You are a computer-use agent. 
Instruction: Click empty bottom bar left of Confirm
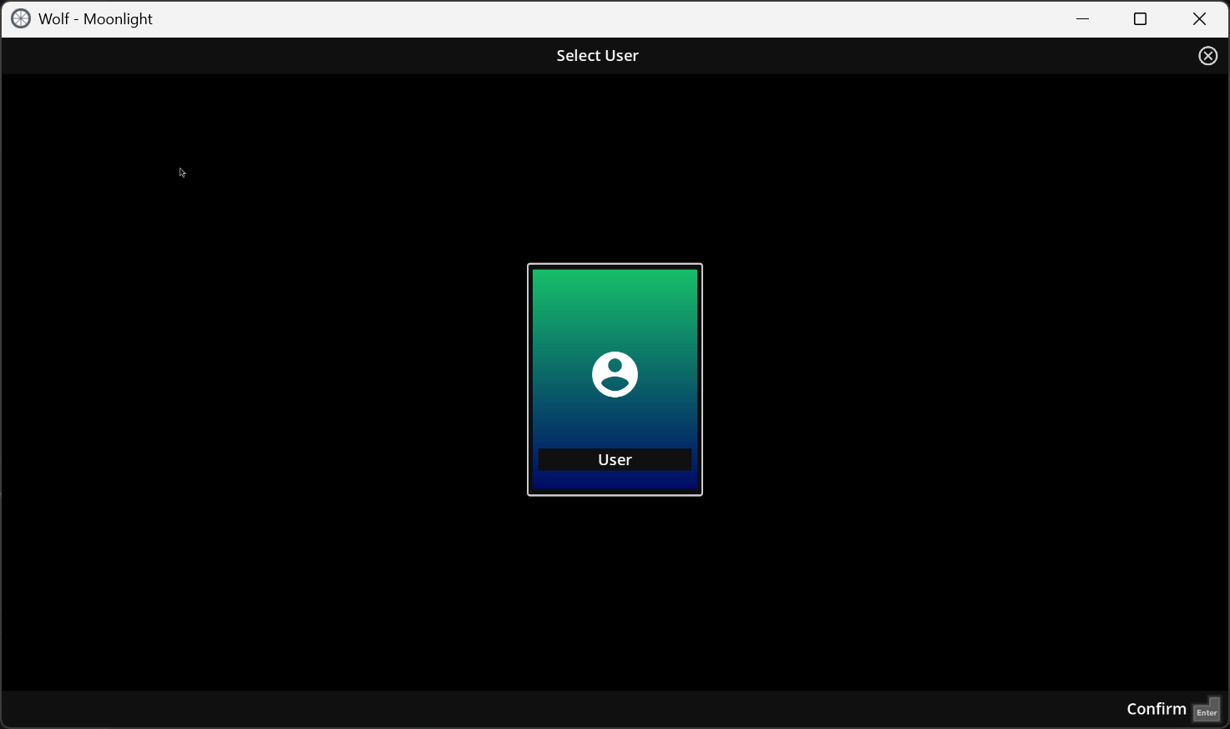(559, 709)
